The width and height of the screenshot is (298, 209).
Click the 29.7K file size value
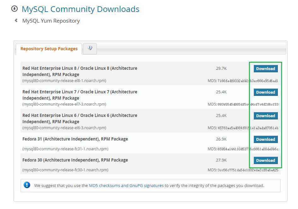click(x=221, y=69)
